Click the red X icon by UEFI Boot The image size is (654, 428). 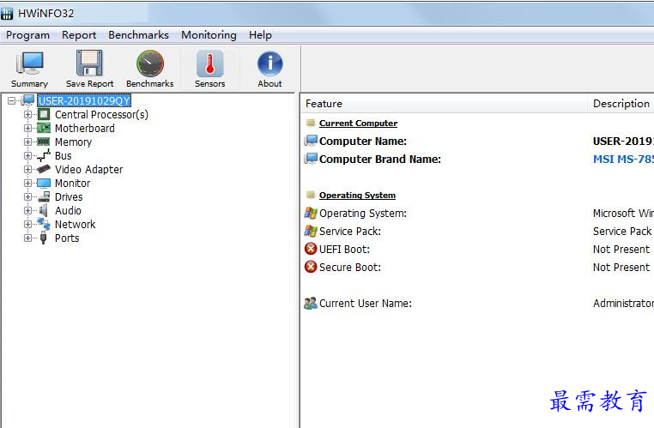click(311, 249)
